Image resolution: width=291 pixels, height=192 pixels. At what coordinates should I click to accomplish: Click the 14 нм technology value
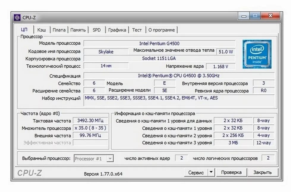(106, 66)
